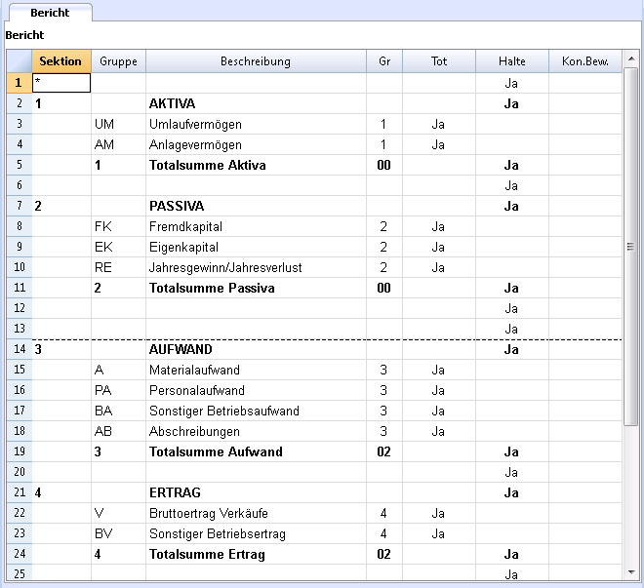Screen dimensions: 644x588
Task: Click the AB group cell
Action: 118,431
